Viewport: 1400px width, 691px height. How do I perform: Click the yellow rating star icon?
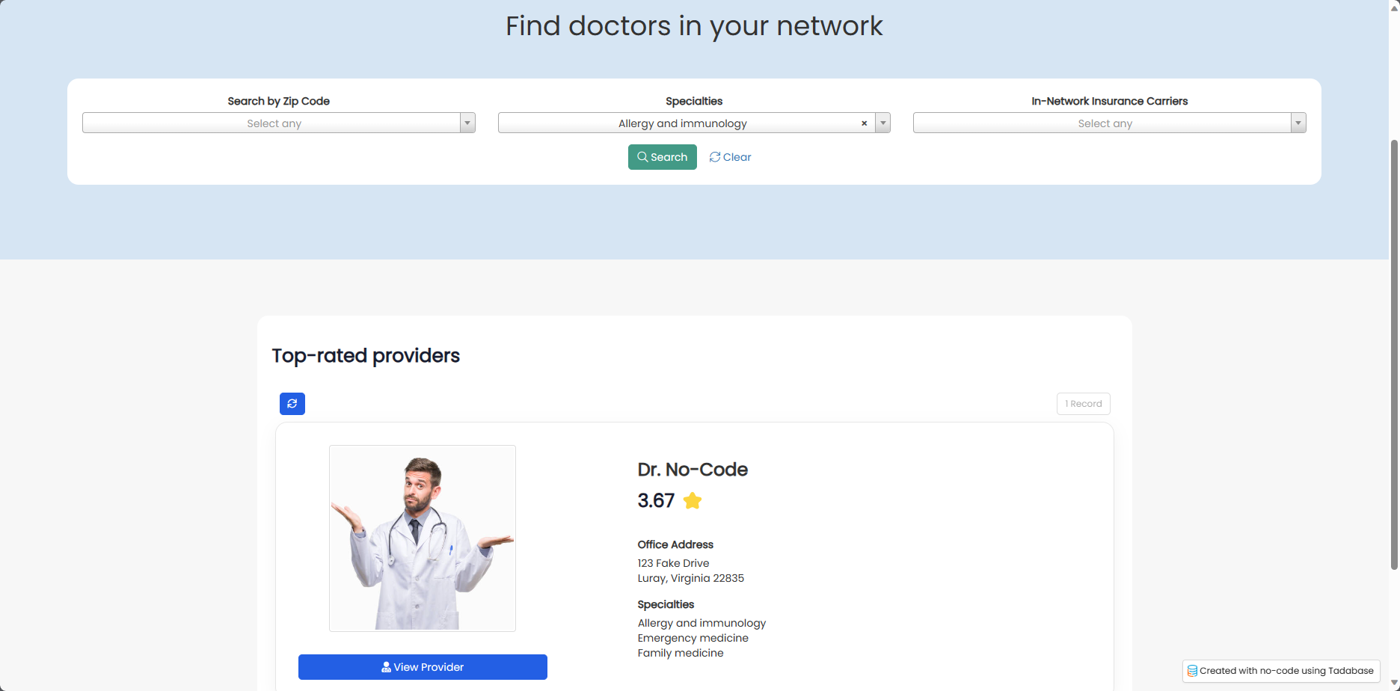click(x=693, y=501)
